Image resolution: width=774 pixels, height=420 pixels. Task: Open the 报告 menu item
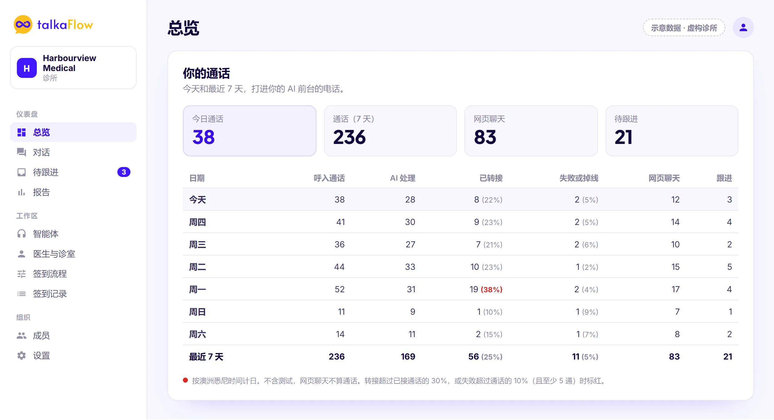[73, 192]
